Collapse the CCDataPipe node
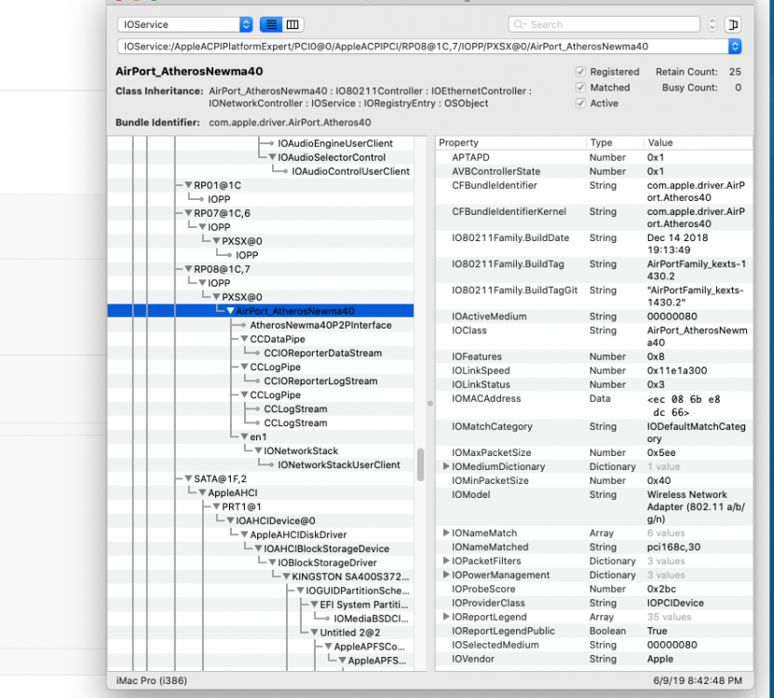This screenshot has width=774, height=698. pos(244,340)
